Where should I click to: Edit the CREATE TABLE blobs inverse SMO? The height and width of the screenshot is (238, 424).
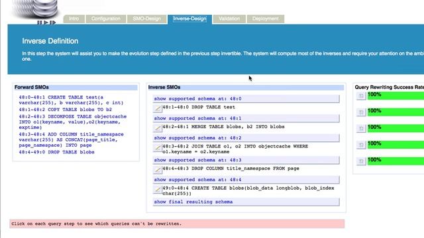[158, 190]
